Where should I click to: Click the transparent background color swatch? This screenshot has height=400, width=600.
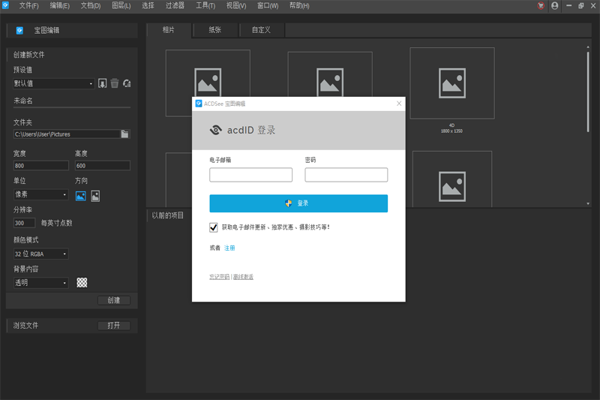[82, 283]
